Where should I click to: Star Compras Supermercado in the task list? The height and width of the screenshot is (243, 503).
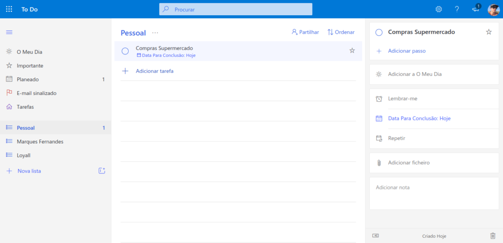coord(352,50)
